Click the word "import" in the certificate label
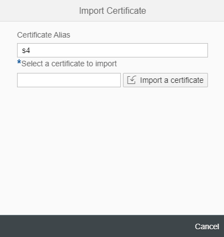 tap(106, 64)
